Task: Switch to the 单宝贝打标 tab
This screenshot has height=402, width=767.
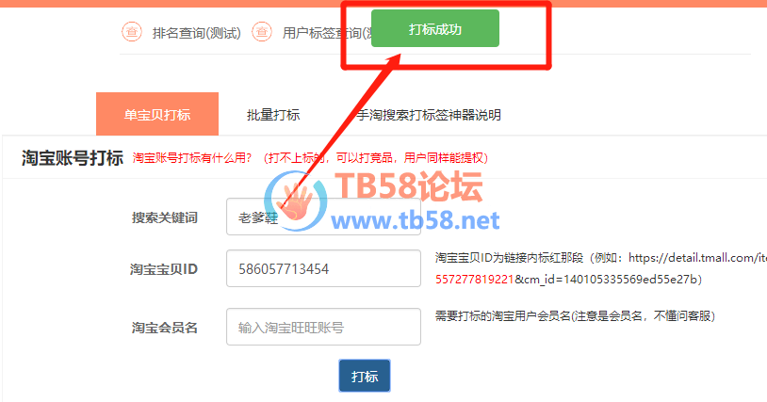Action: pyautogui.click(x=157, y=114)
